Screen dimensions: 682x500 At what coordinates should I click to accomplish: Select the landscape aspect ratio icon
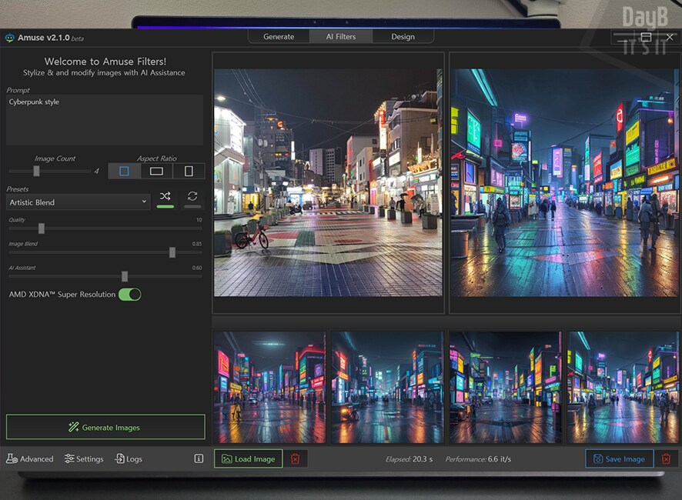pyautogui.click(x=156, y=171)
